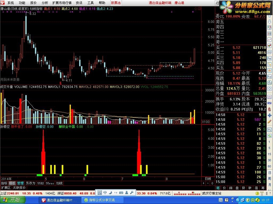Switch to the intraday line chart icon
This screenshot has height=204, width=273.
pos(269,40)
